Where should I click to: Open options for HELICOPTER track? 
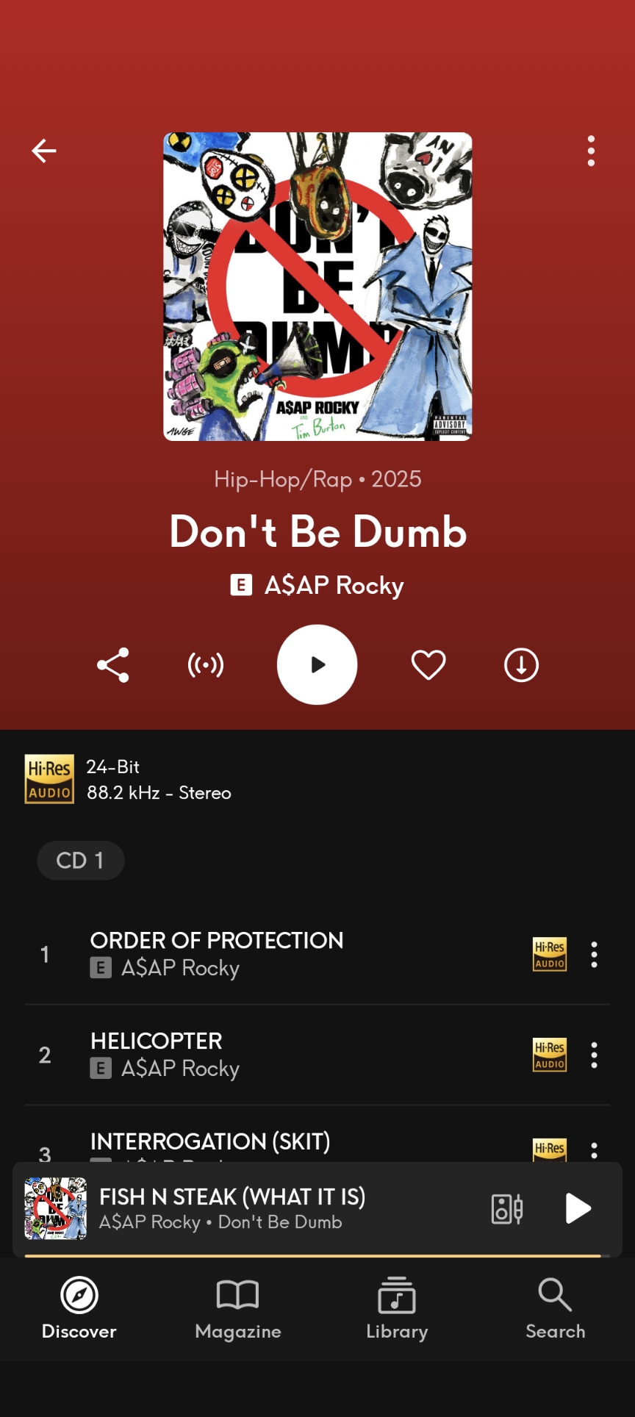[x=594, y=1055]
